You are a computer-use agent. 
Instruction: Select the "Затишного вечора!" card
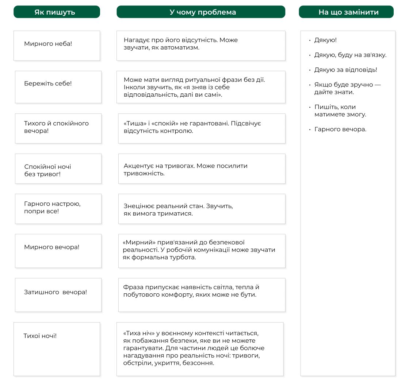[x=58, y=295]
